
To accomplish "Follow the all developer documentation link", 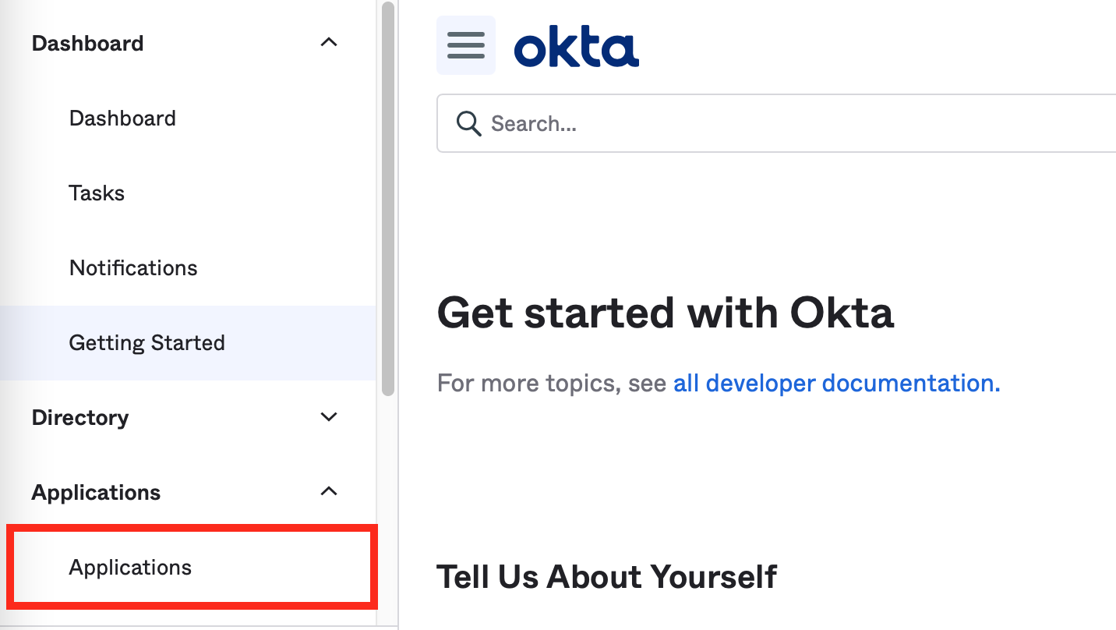I will click(x=835, y=383).
